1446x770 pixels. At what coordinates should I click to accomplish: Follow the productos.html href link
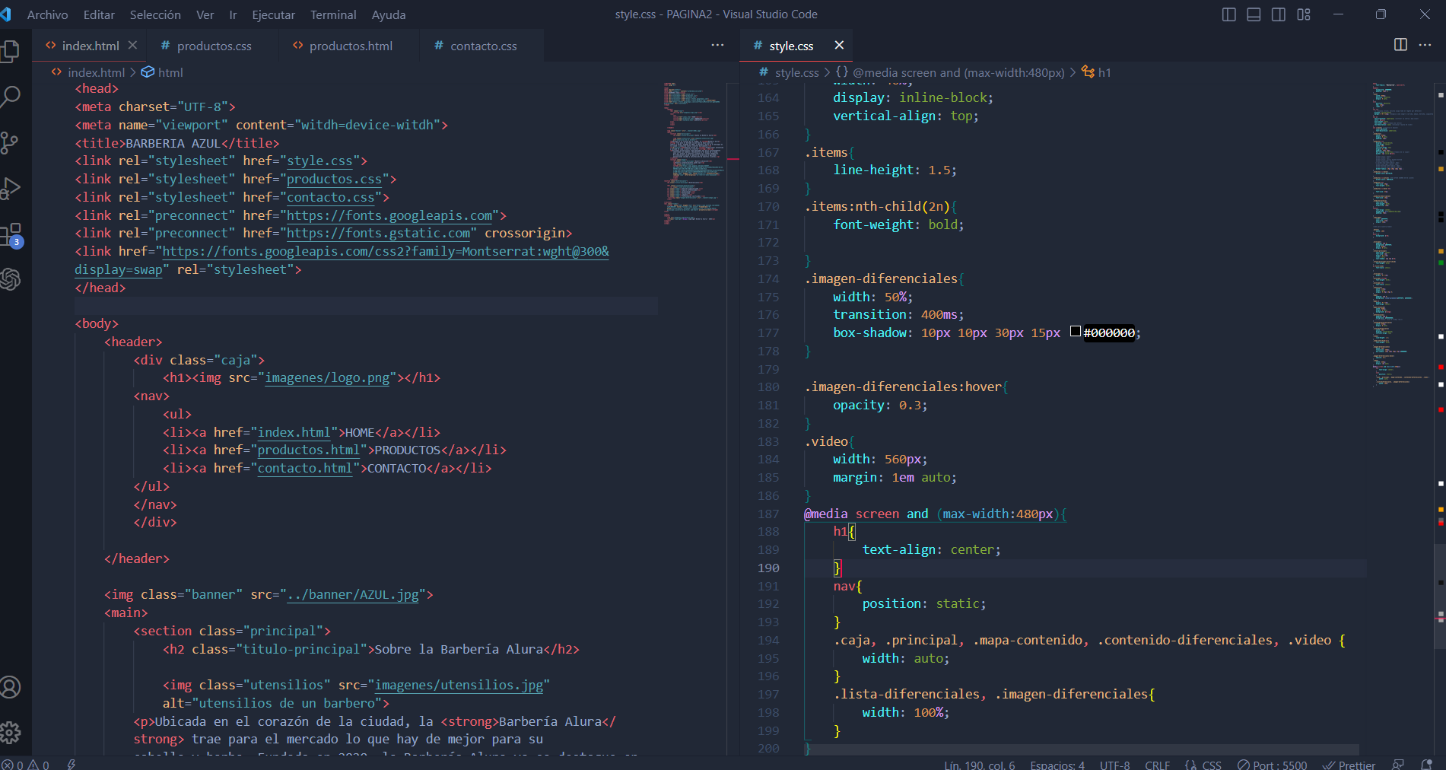tap(308, 450)
